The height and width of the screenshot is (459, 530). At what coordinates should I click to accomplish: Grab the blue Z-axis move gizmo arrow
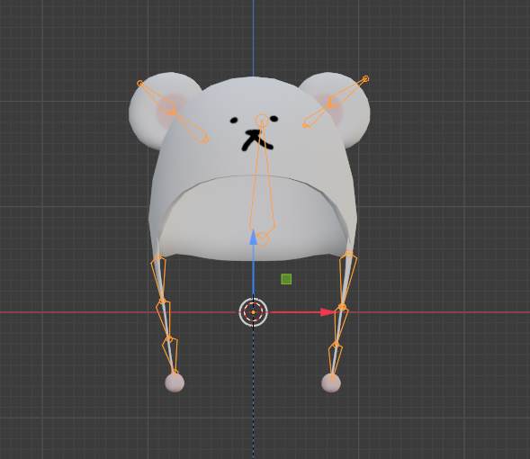point(253,237)
